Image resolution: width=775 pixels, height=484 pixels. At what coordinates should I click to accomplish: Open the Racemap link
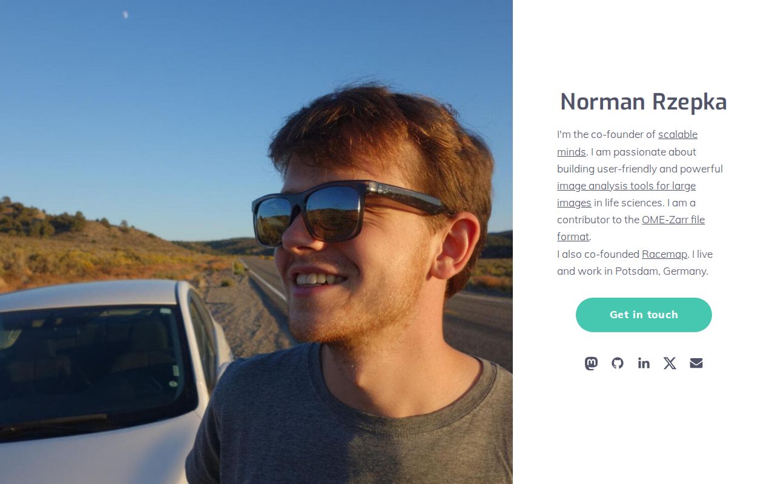tap(664, 254)
